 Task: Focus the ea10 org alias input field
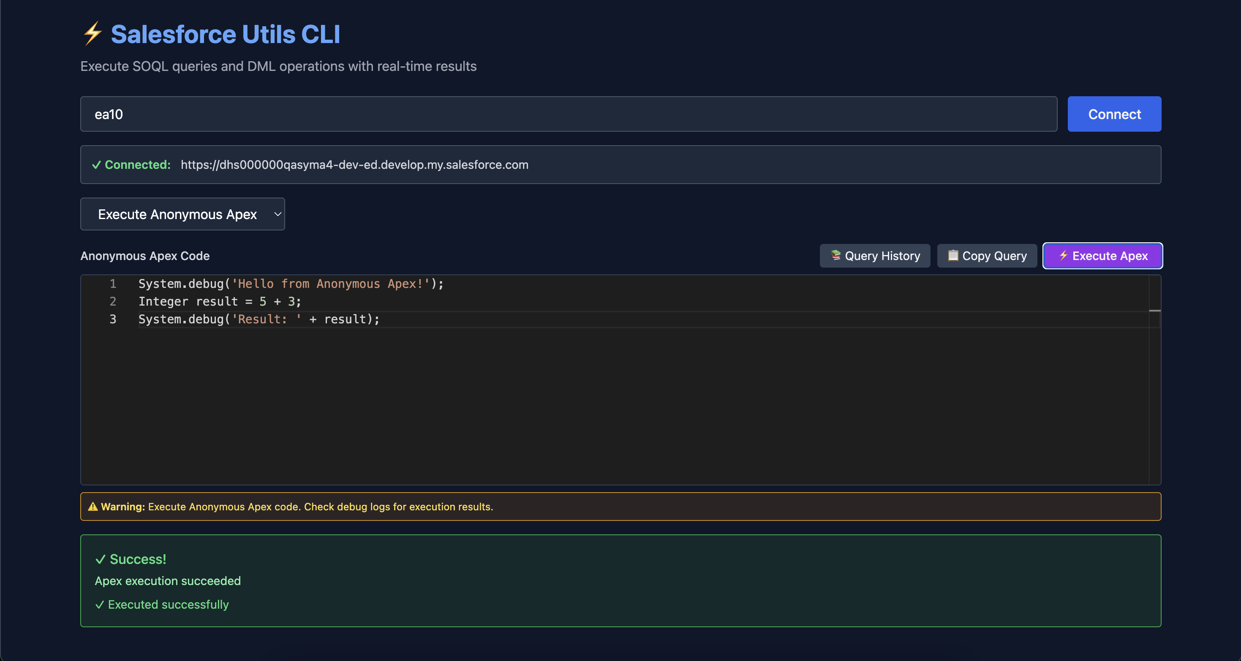pos(569,114)
